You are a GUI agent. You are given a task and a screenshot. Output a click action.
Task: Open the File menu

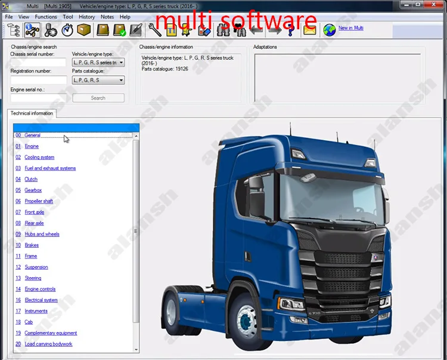coord(9,17)
